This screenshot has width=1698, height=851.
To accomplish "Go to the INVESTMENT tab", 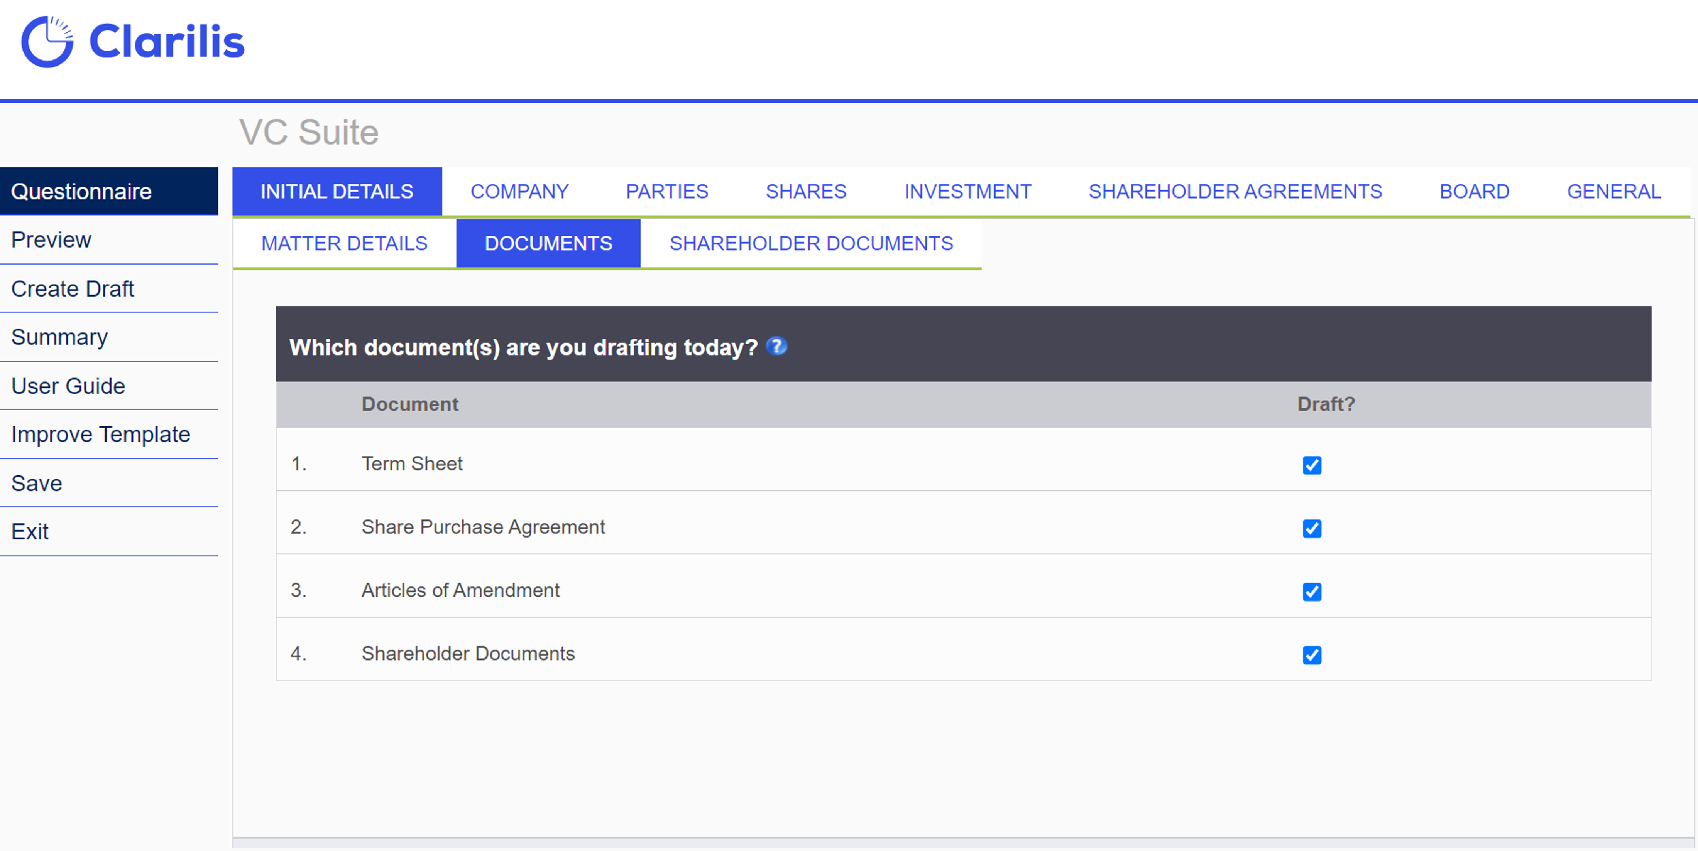I will point(967,191).
